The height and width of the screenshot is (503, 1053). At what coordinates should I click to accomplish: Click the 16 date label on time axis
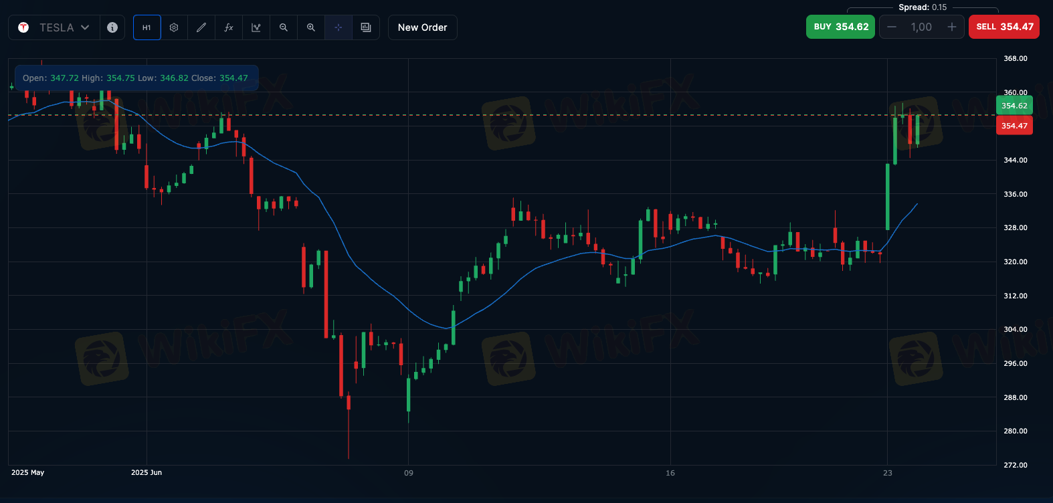coord(670,473)
